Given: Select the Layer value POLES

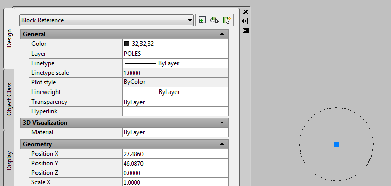Looking at the screenshot, I should click(175, 54).
